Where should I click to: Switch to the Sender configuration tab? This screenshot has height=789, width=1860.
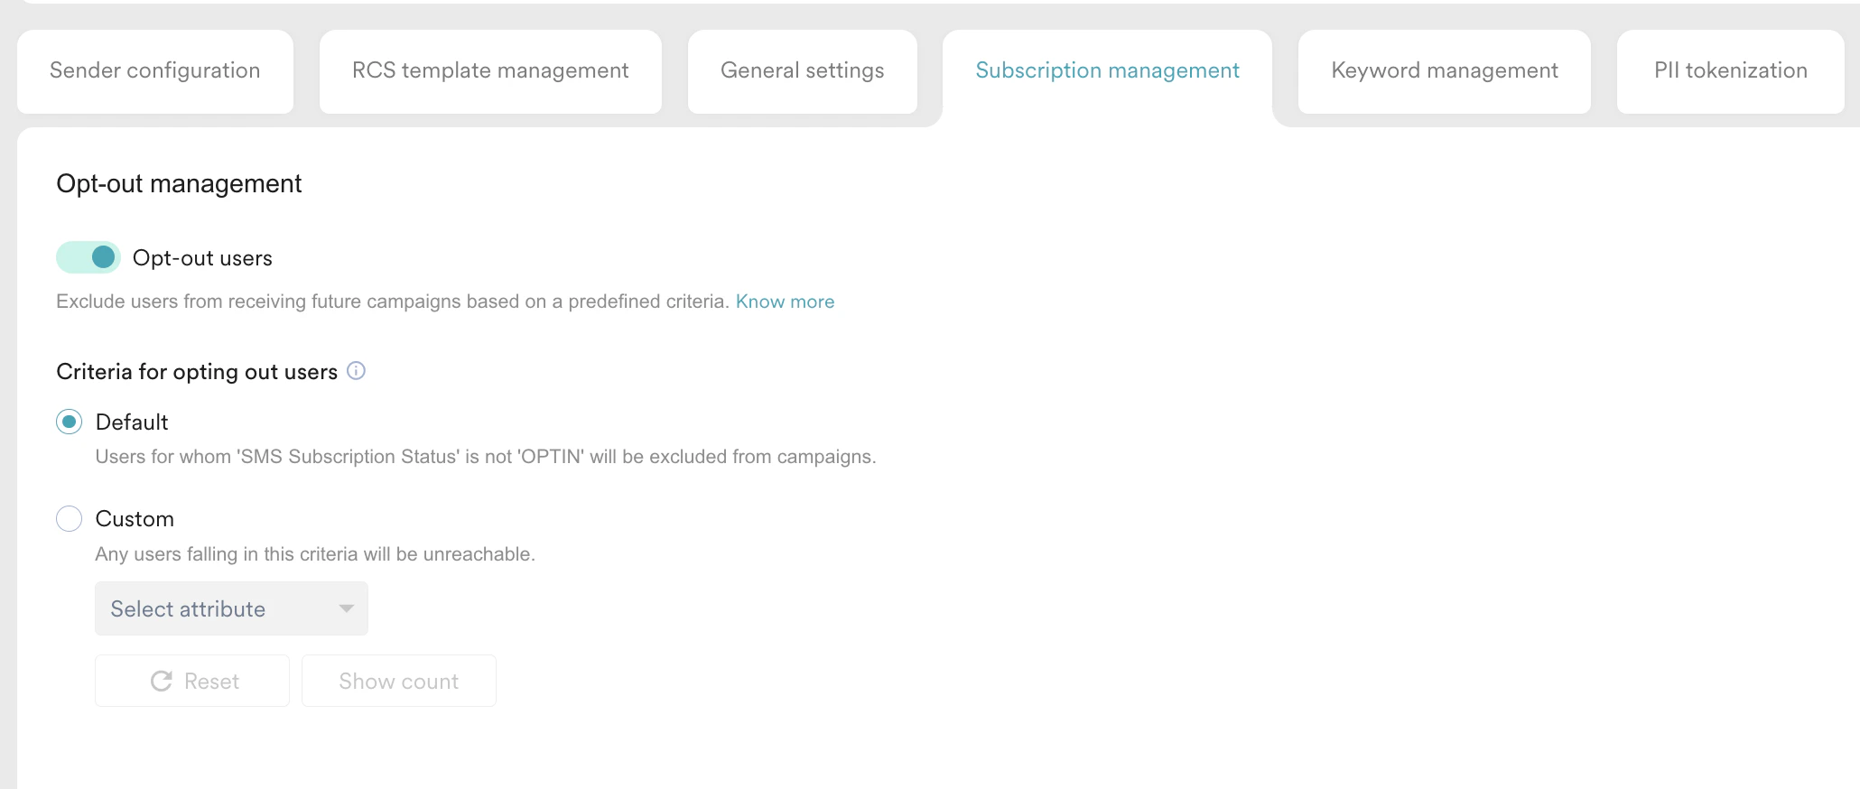154,70
